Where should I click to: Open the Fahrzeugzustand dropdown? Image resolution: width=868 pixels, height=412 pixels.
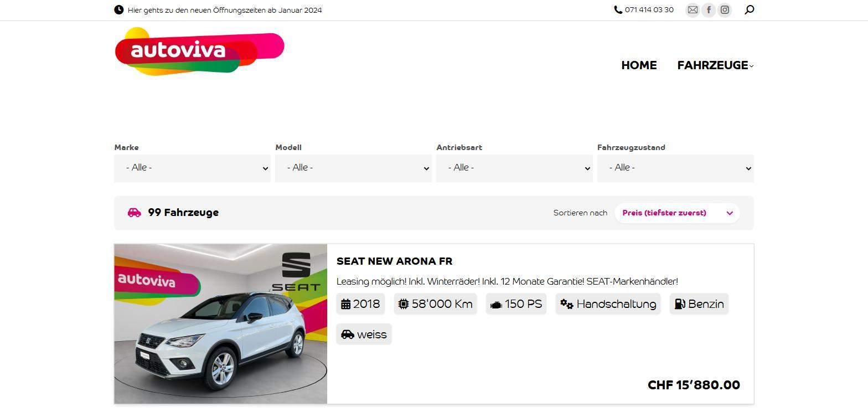pos(675,168)
